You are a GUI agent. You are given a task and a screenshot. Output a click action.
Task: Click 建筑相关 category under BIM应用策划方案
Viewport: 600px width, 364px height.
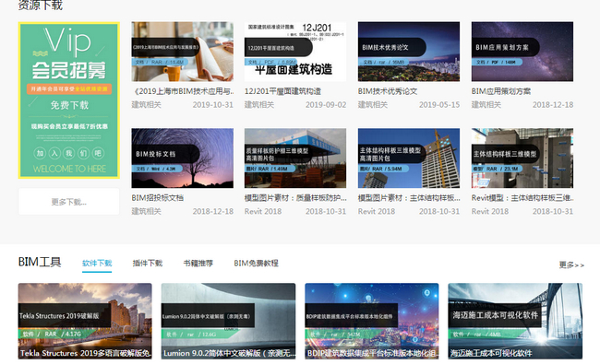point(486,105)
